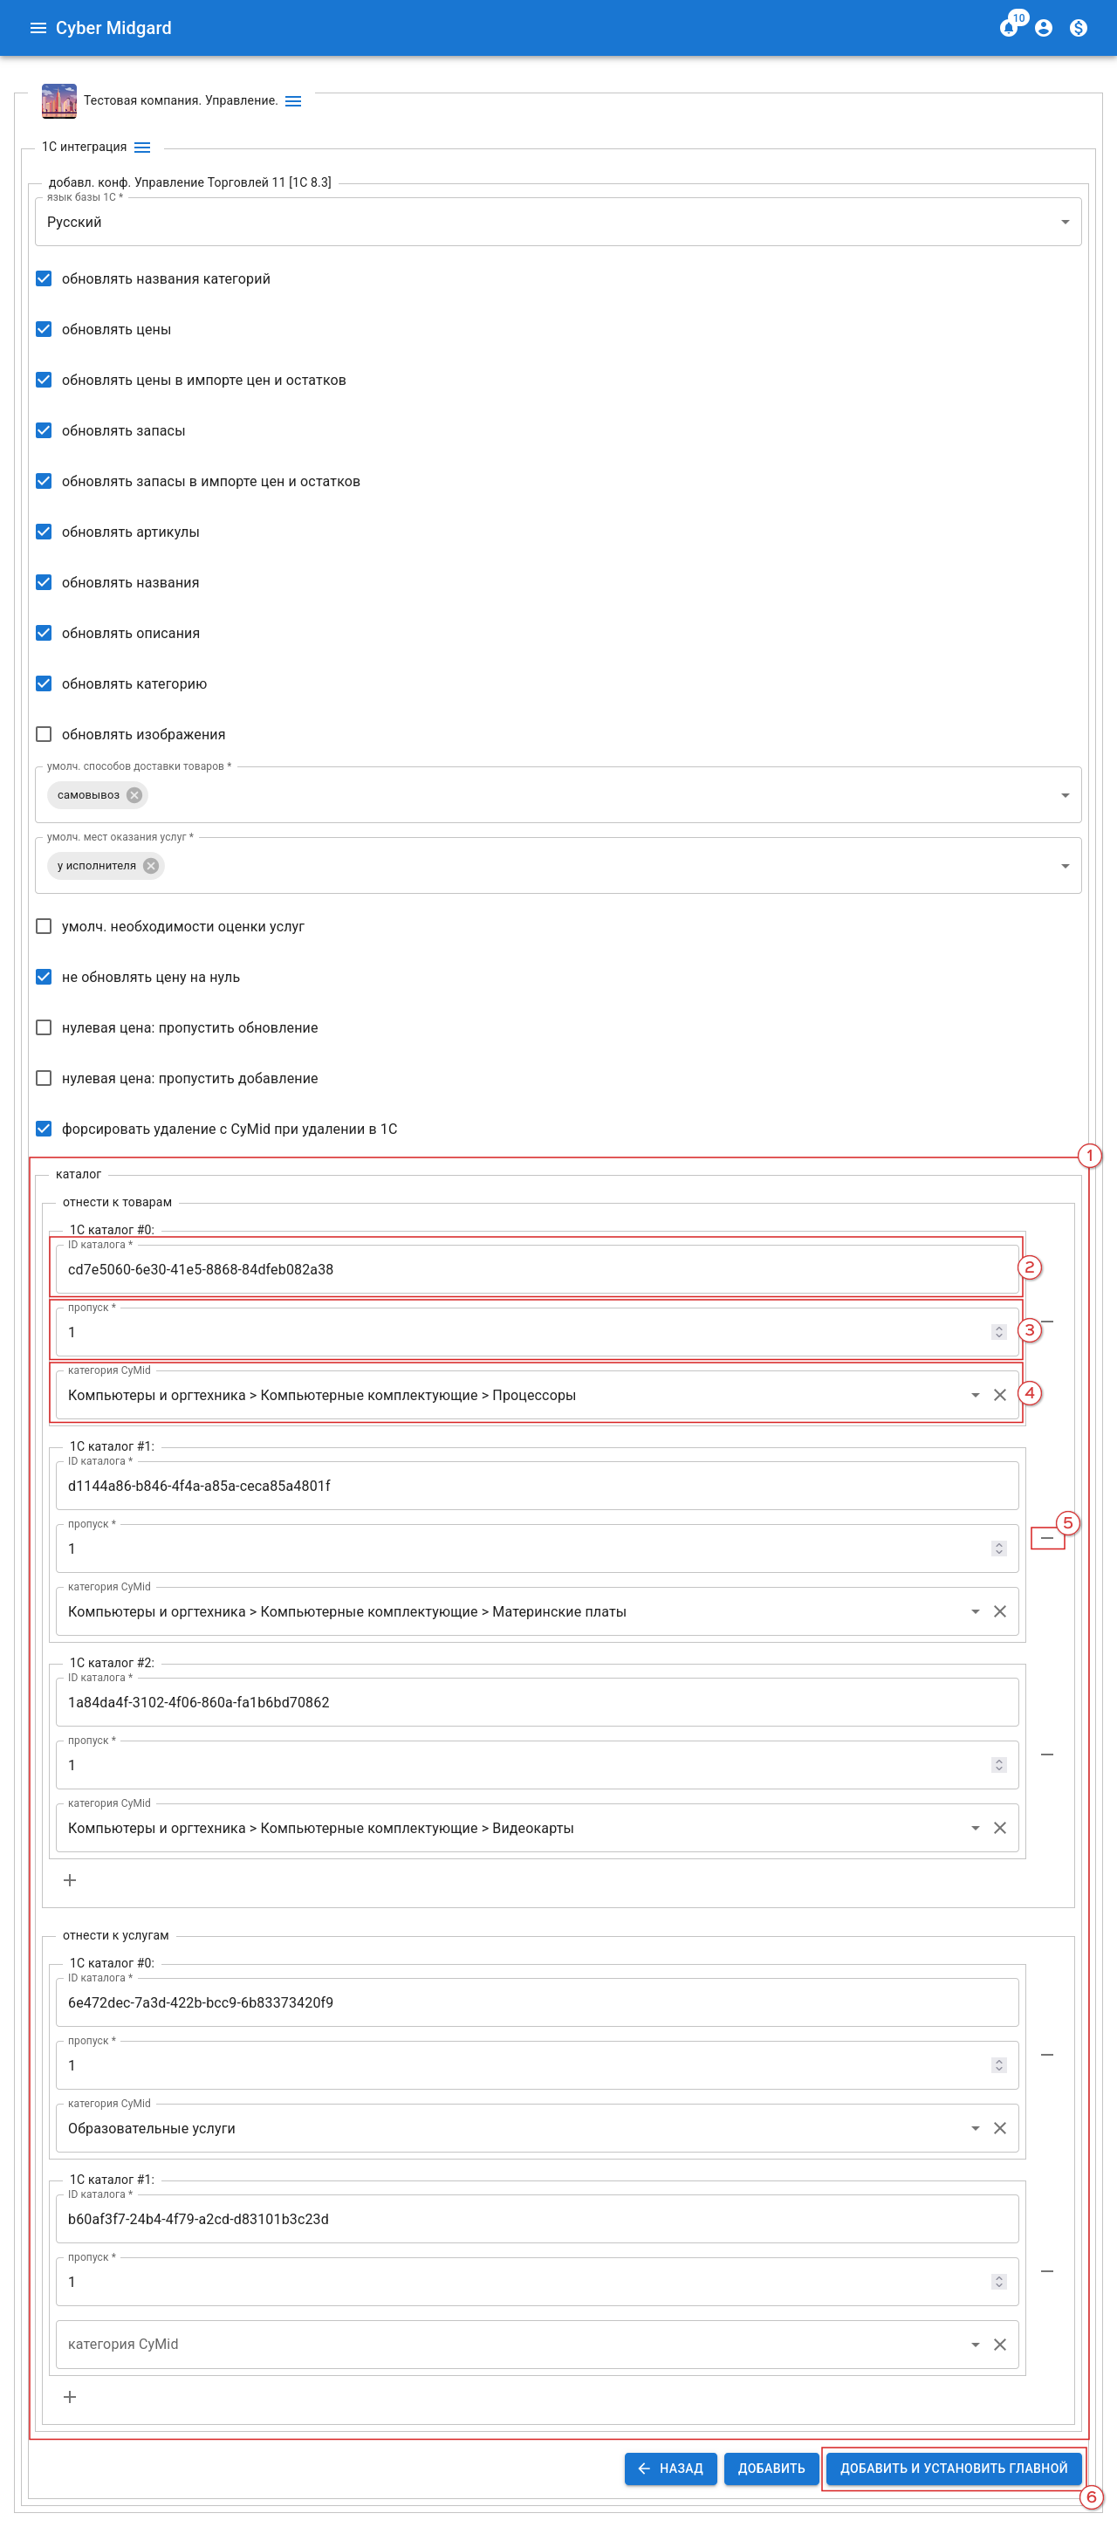Toggle не обновлять цену на нуль
Screen dimensions: 1117x2534
(x=45, y=977)
